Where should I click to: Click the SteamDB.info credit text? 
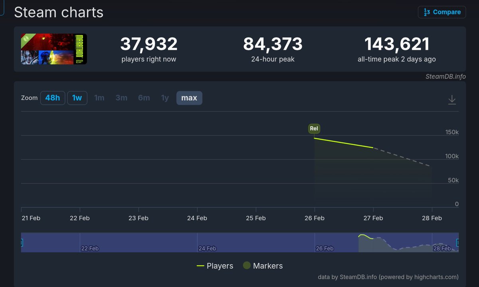tap(445, 76)
